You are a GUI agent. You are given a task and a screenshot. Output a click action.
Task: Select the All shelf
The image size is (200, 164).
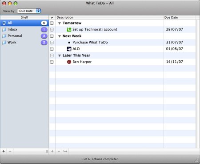point(24,23)
